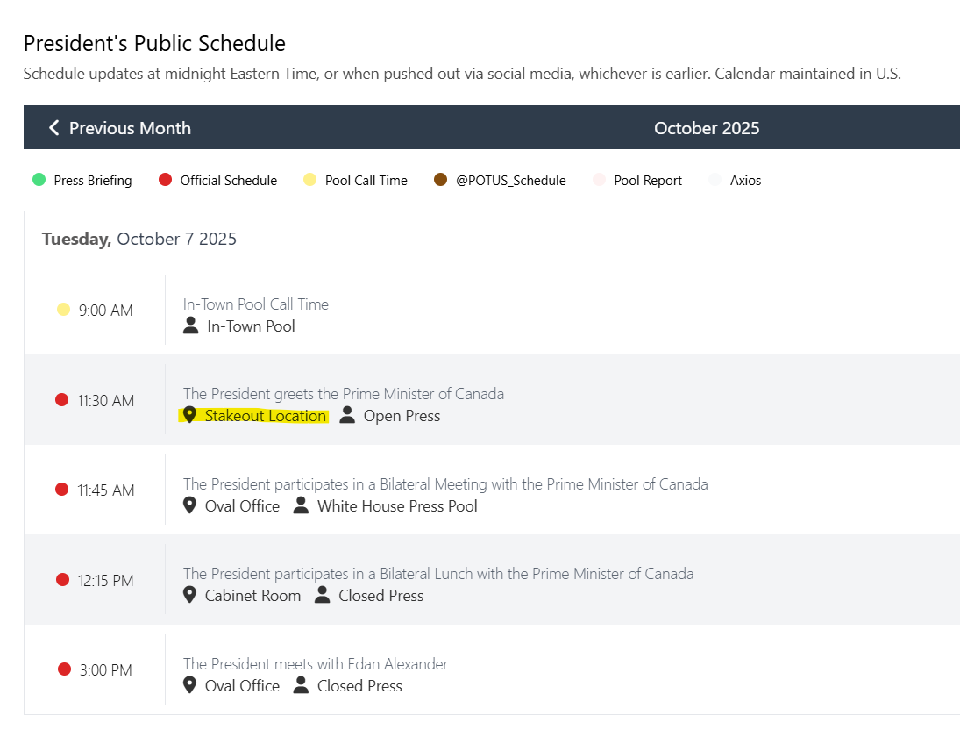
Task: Toggle the Official Schedule legend filter
Action: point(165,181)
